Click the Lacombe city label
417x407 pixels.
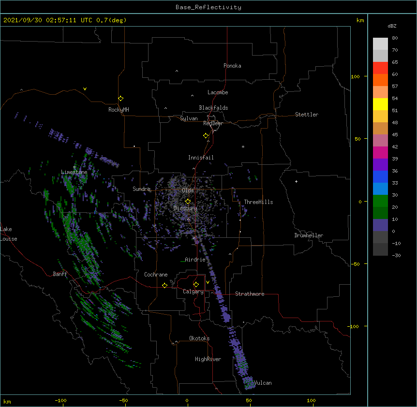(218, 92)
